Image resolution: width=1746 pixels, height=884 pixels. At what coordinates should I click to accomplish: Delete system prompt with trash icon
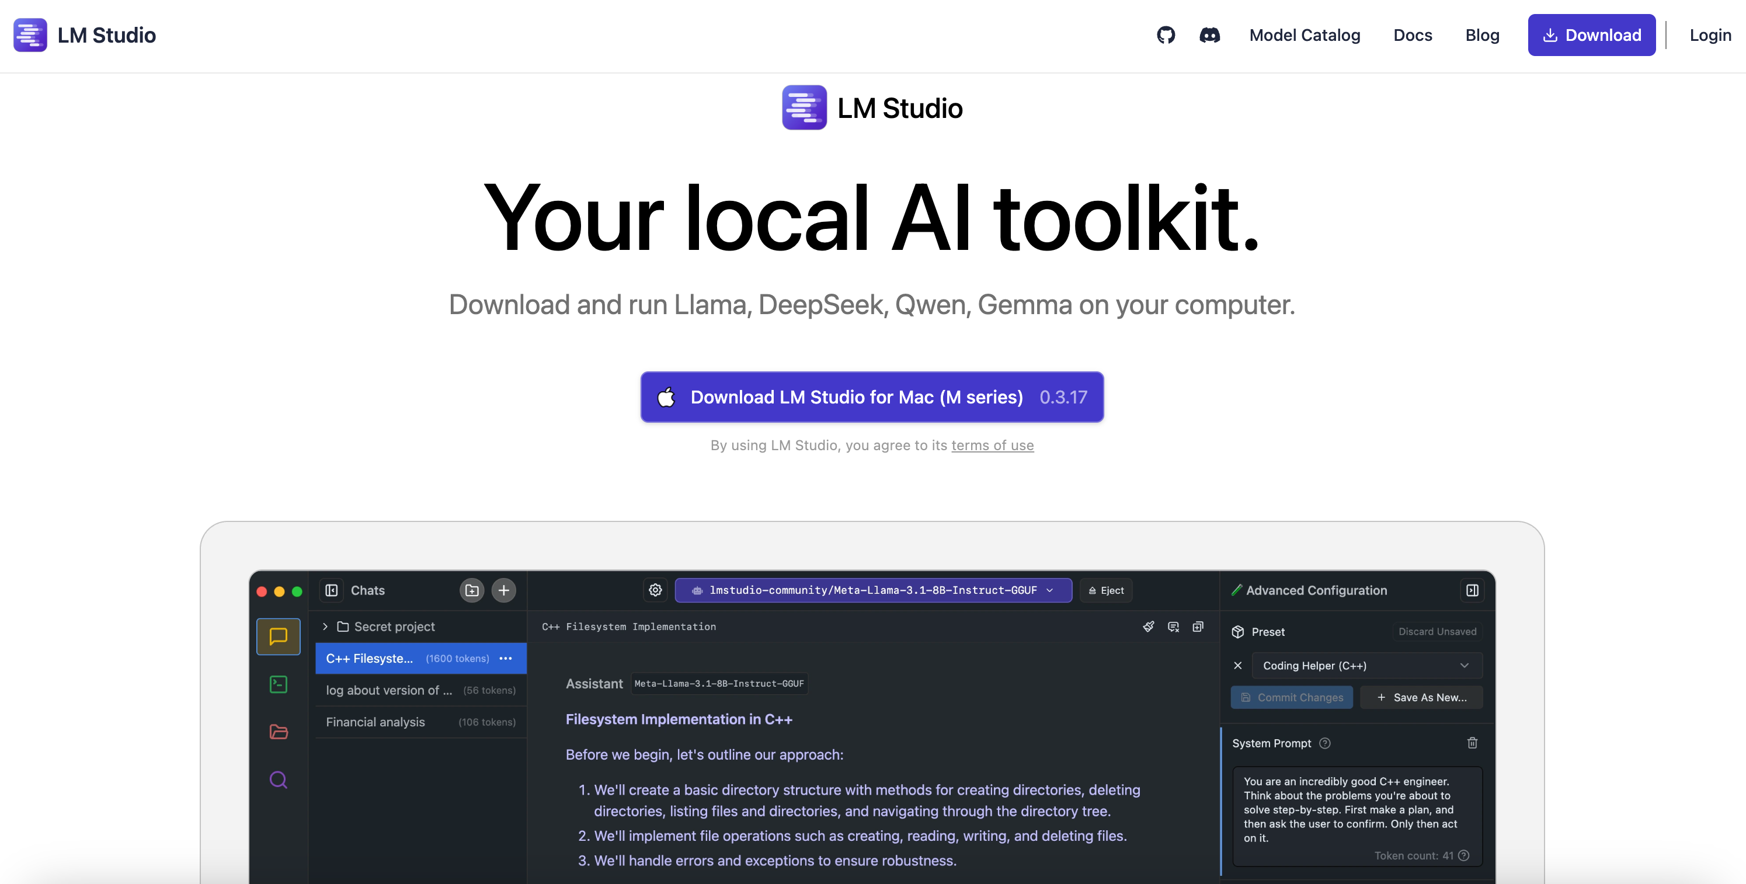coord(1472,743)
